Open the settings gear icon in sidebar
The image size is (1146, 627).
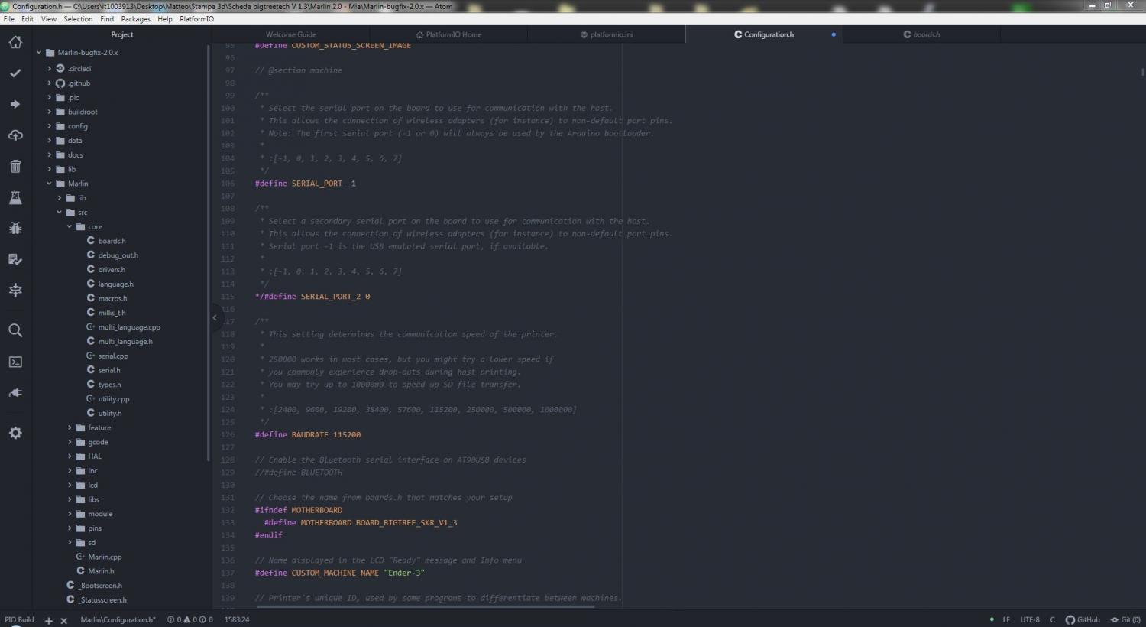(x=15, y=433)
